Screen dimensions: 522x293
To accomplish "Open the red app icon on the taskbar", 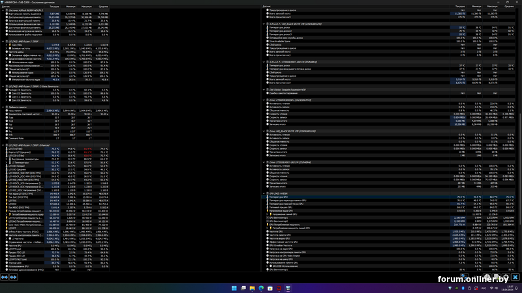I will (279, 288).
